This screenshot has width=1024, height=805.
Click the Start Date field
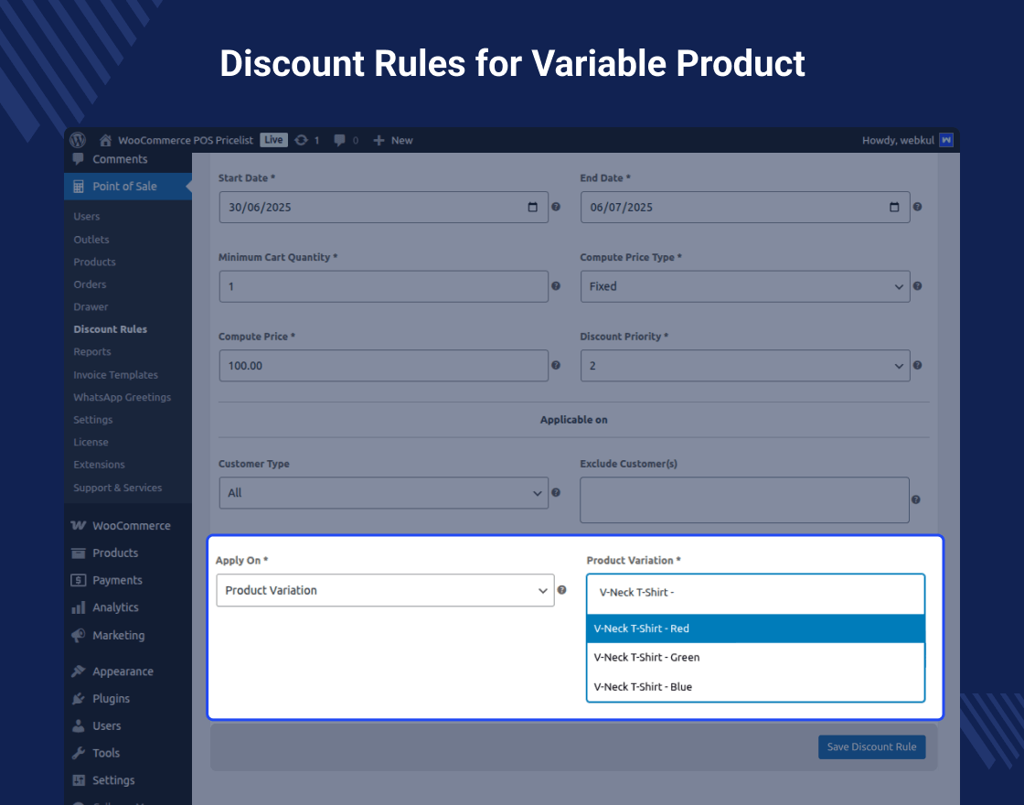[x=383, y=207]
